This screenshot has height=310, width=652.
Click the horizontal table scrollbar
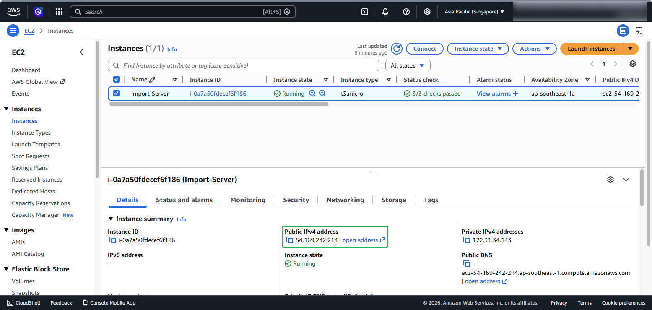coord(218,104)
